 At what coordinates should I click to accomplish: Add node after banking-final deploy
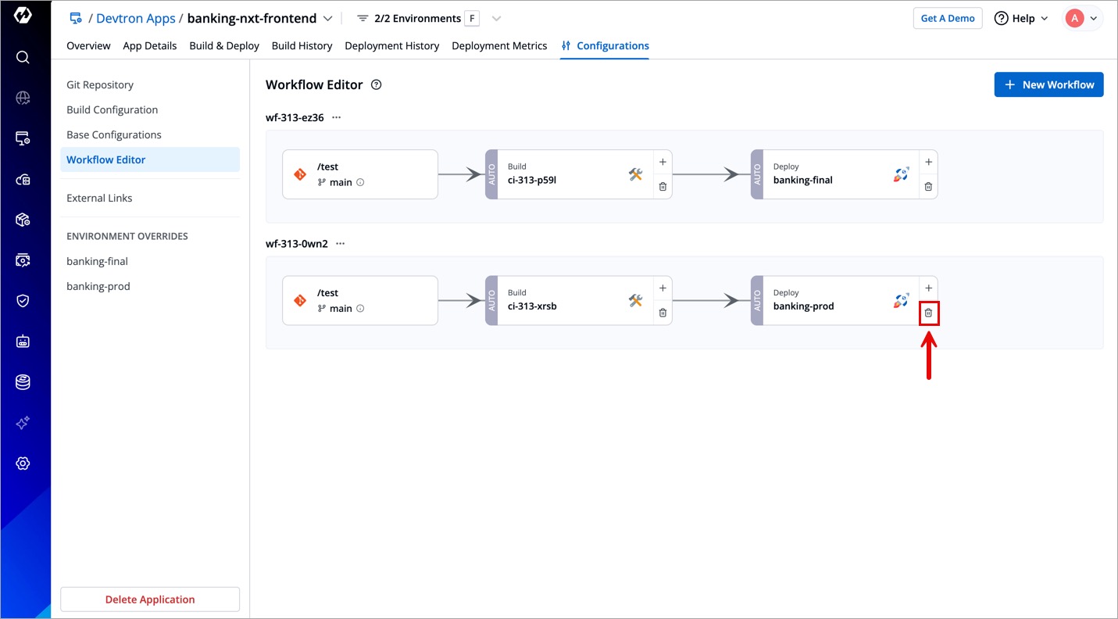pos(928,162)
